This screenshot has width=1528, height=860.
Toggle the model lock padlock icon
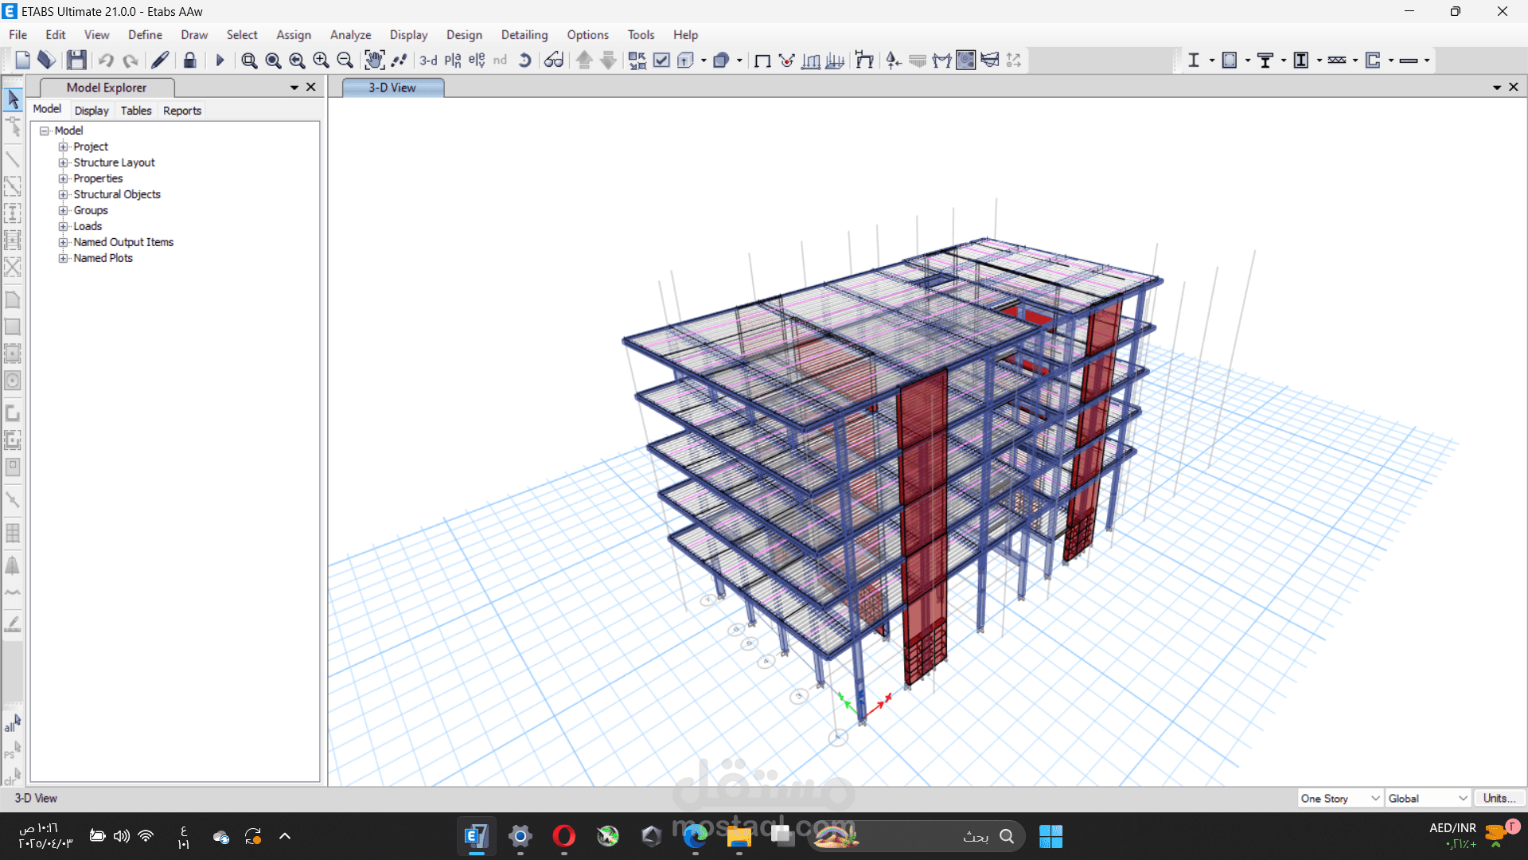pyautogui.click(x=189, y=60)
